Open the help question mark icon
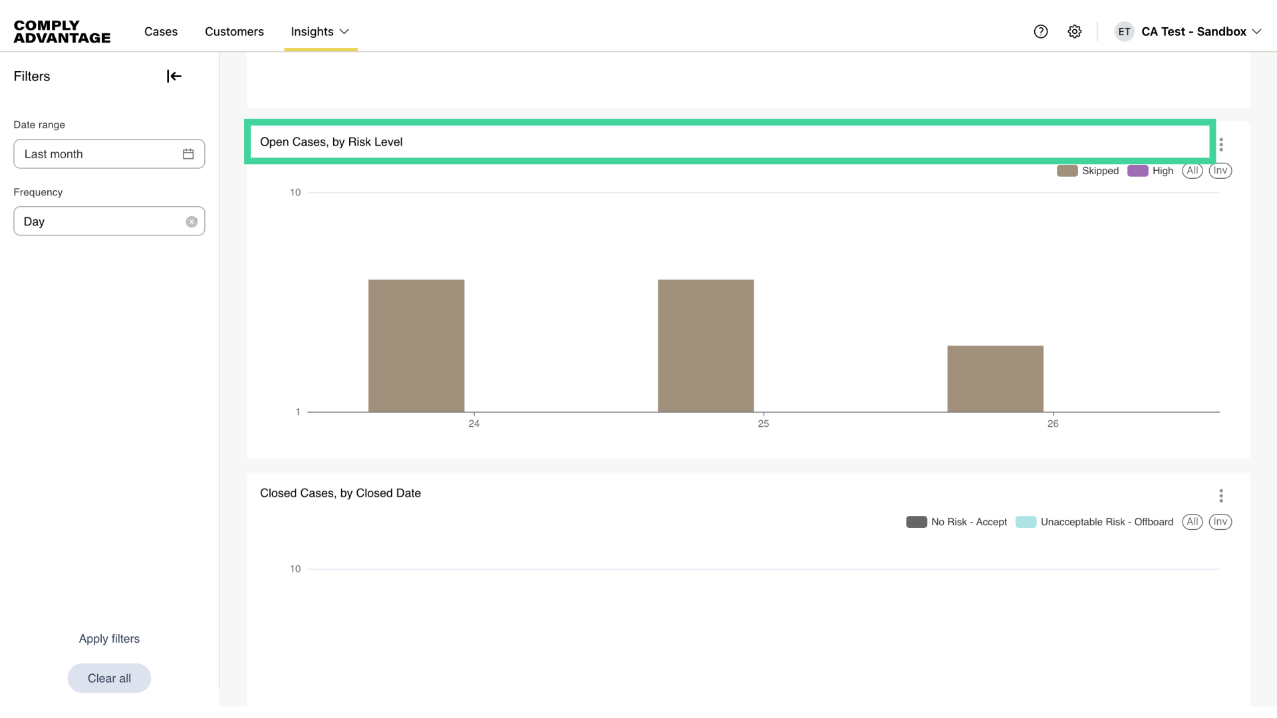The image size is (1277, 718). point(1041,31)
